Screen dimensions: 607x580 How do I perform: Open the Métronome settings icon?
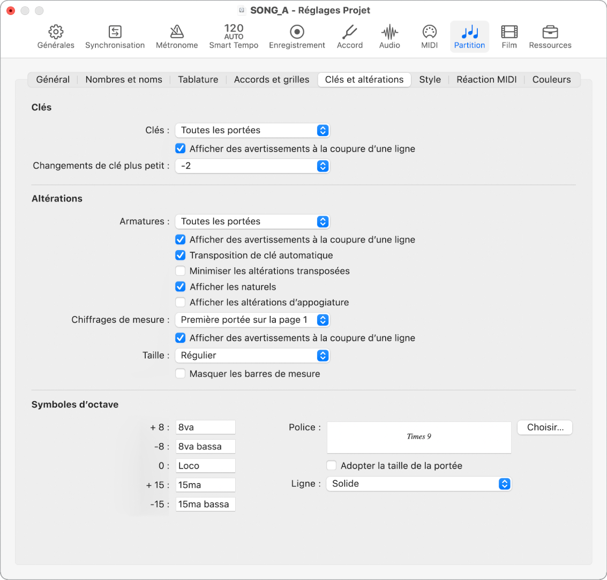coord(177,32)
